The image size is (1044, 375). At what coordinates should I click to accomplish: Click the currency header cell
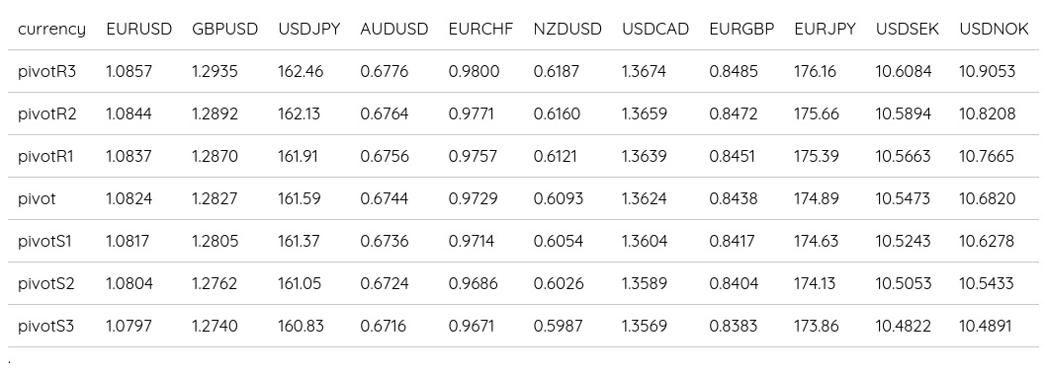click(52, 30)
